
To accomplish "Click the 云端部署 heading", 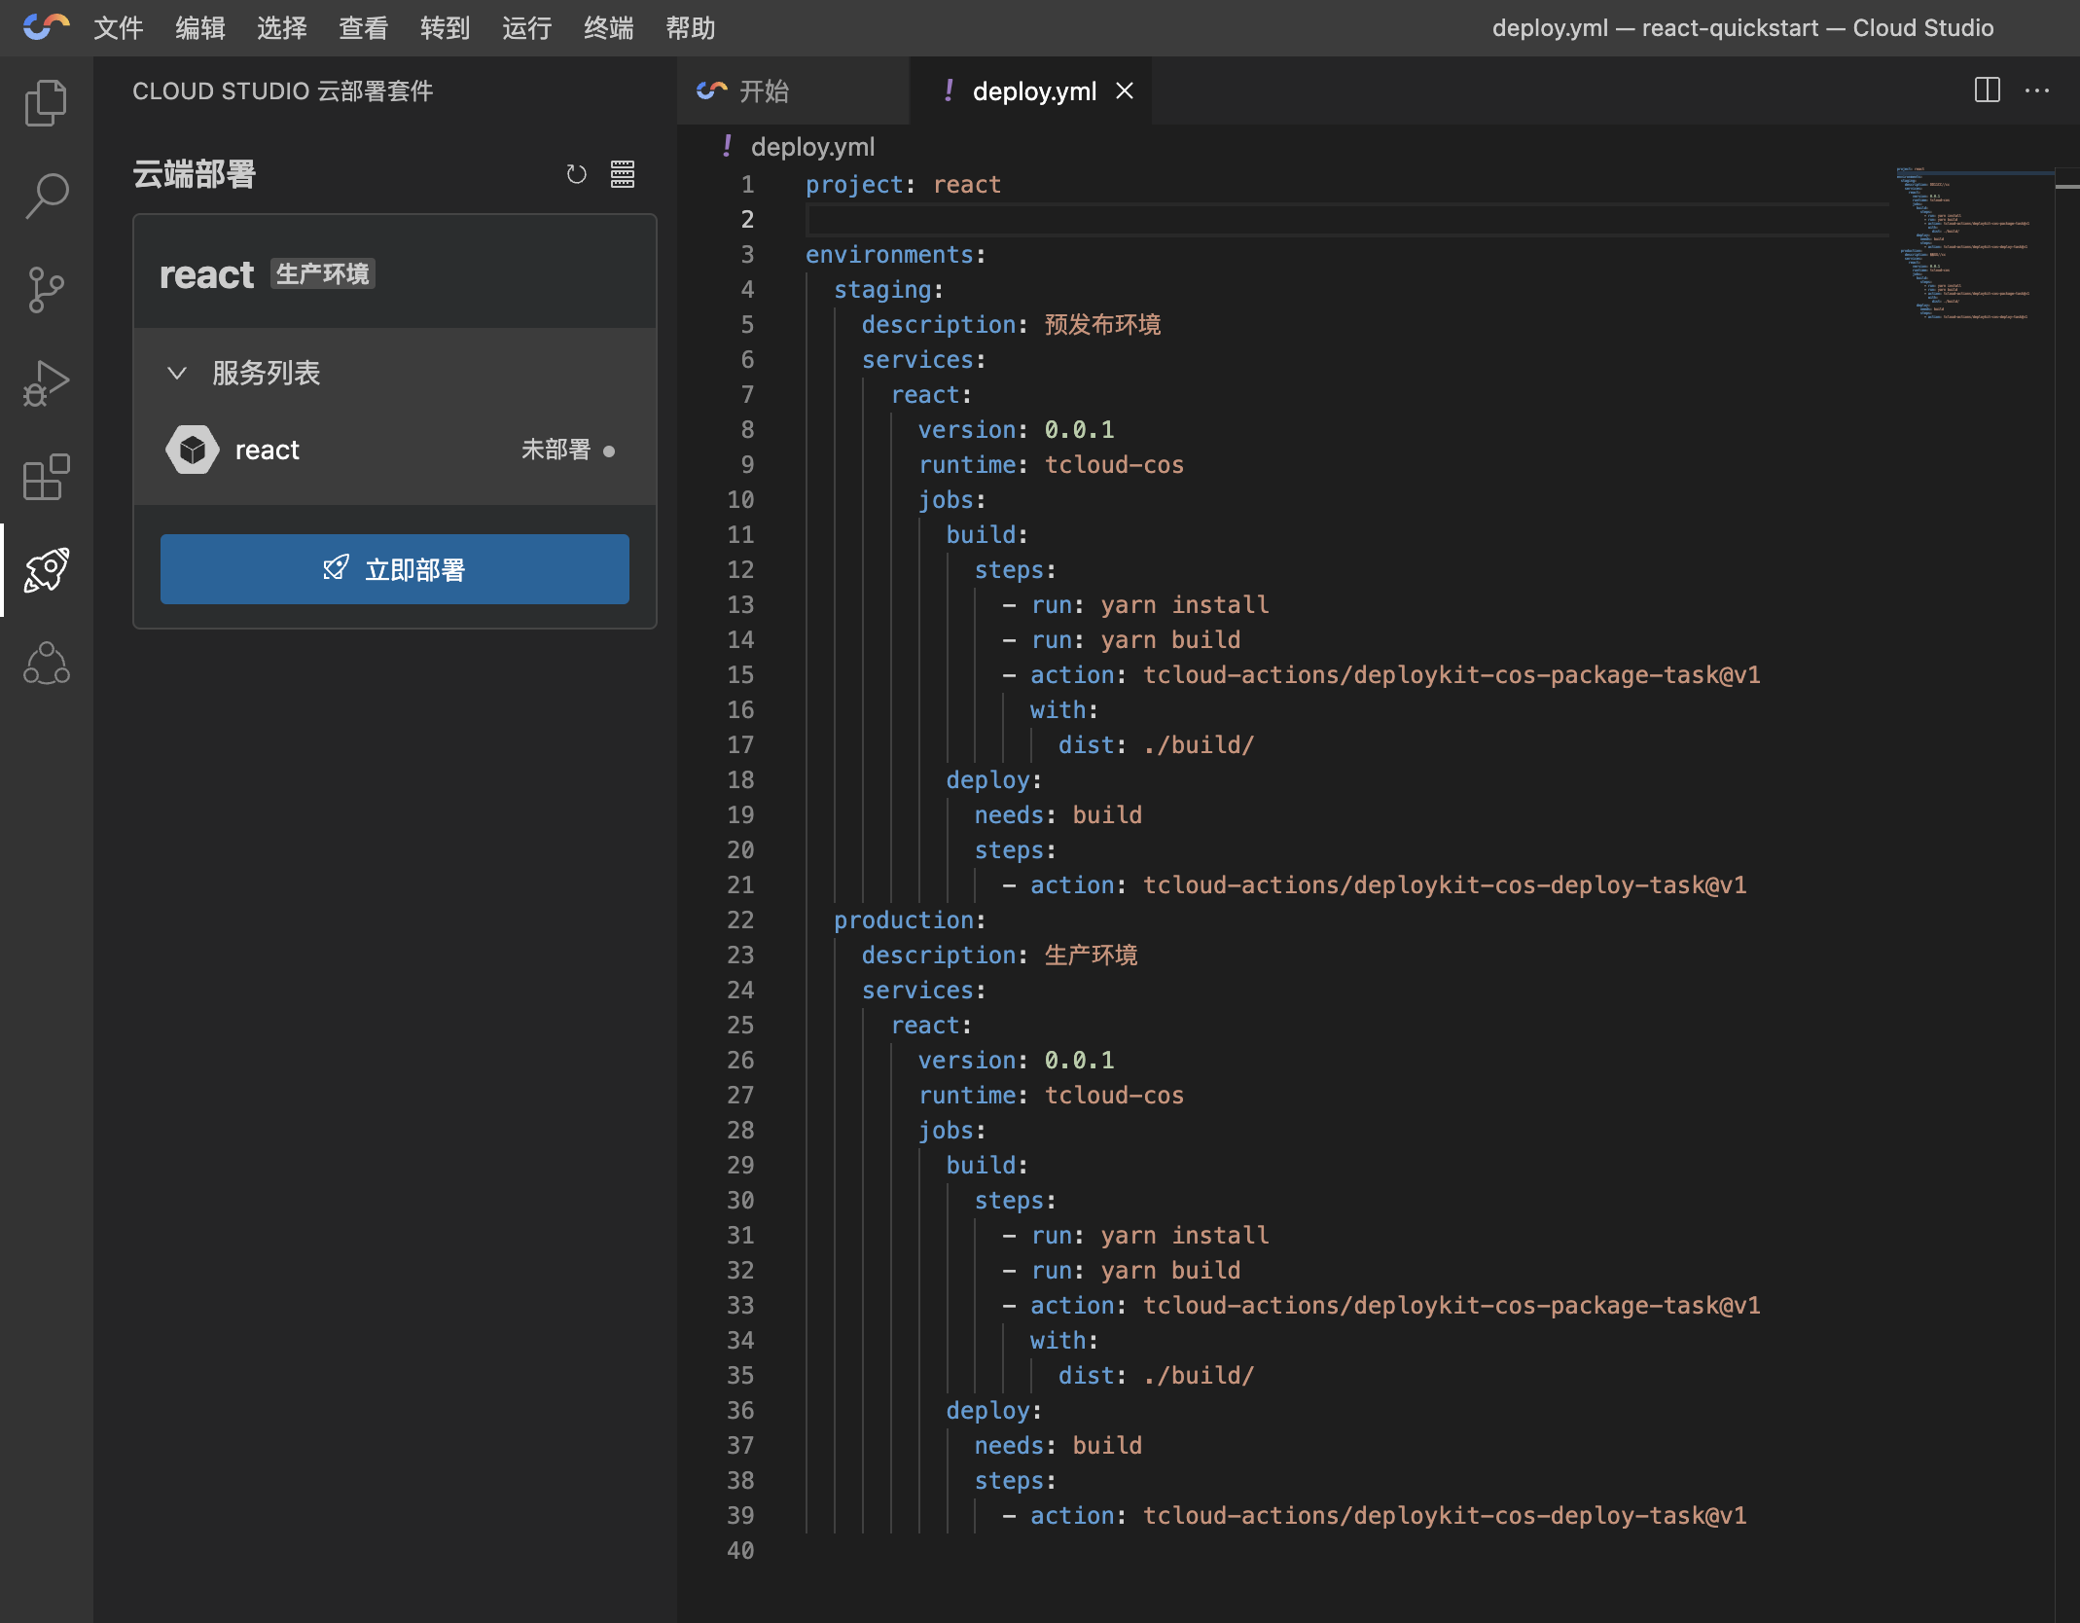I will point(195,174).
